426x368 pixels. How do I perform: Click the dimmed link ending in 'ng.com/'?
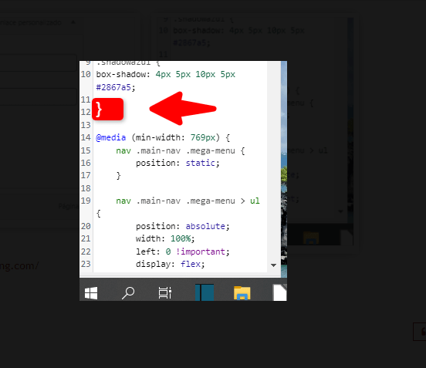[x=19, y=265]
